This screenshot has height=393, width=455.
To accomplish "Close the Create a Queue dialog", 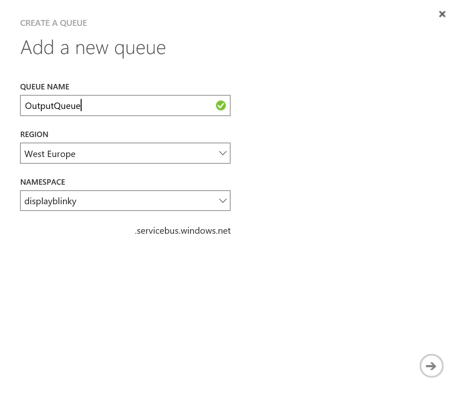I will 442,14.
